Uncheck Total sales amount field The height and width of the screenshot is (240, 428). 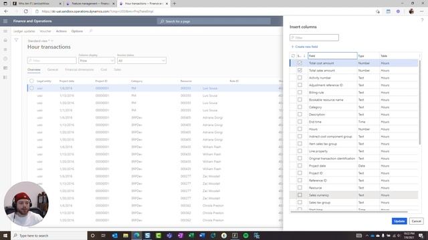pos(300,70)
